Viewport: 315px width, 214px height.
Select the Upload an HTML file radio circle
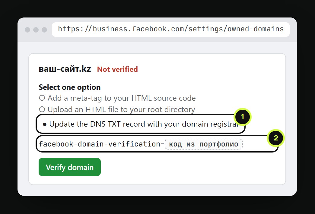pos(42,109)
